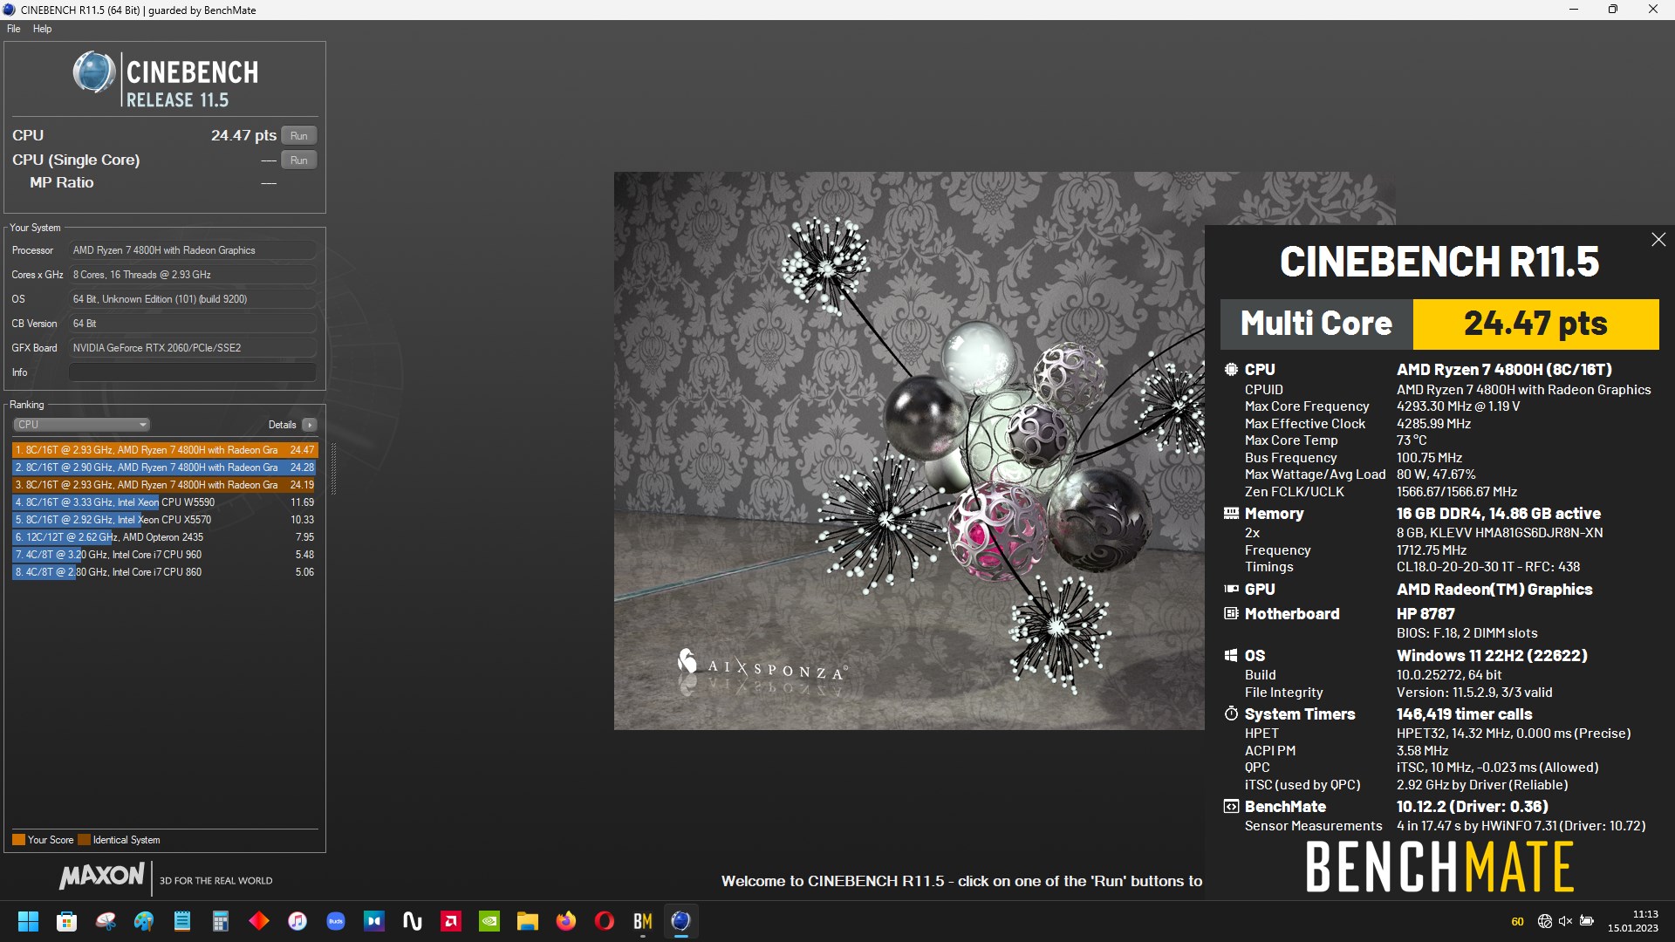Click the tray temperature value 60
The image size is (1675, 942).
(x=1517, y=922)
